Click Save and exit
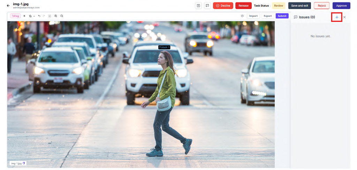This screenshot has width=357, height=170. coord(299,6)
